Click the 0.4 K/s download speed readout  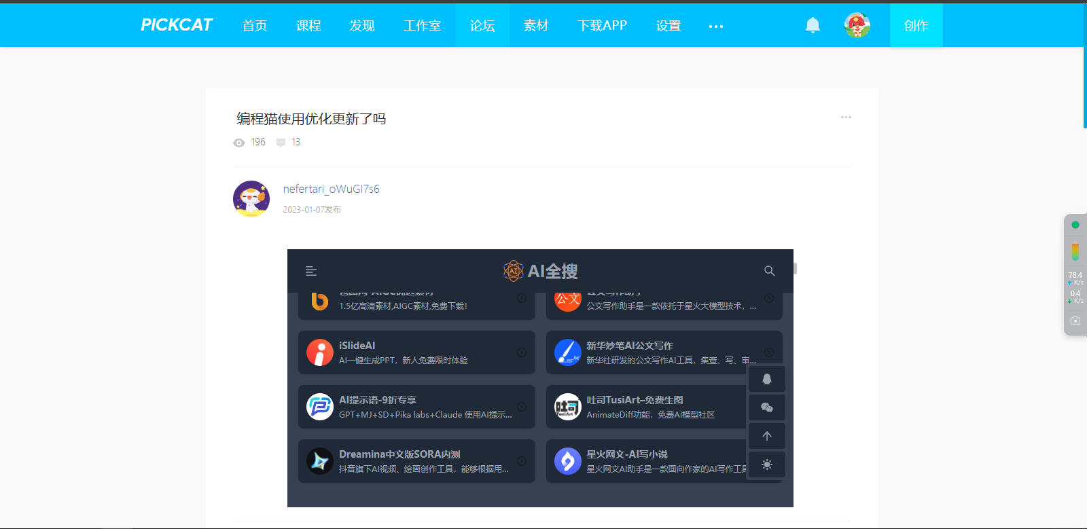[1075, 297]
